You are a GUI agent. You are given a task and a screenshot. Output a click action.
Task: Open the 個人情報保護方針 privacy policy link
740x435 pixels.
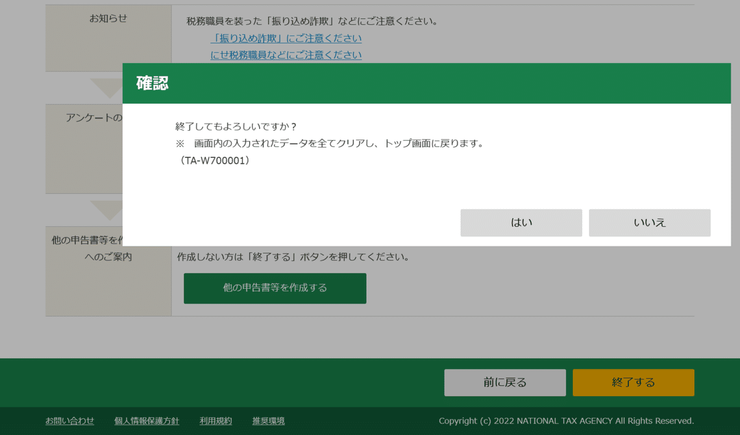point(146,421)
